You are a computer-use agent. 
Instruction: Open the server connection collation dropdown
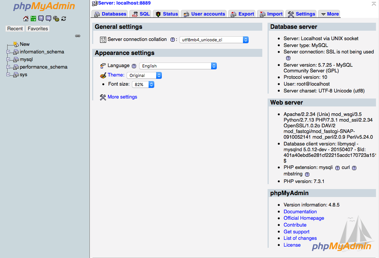point(214,40)
